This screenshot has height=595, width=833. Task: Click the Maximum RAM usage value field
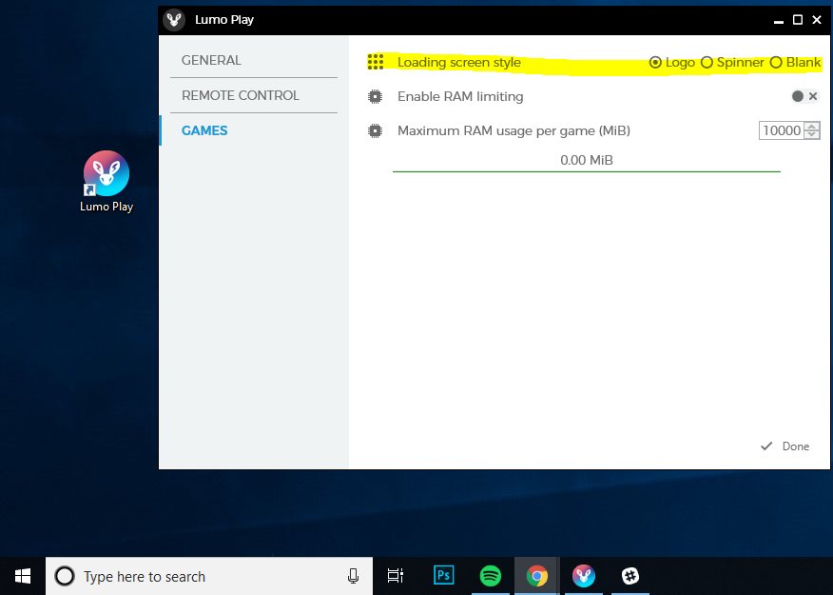click(782, 130)
